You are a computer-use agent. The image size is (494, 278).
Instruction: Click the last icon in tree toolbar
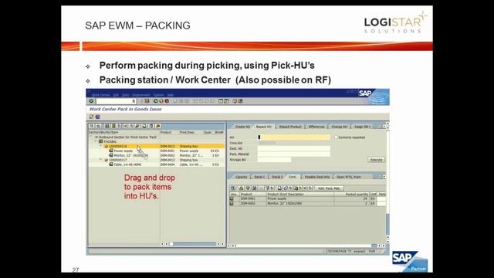(x=158, y=126)
